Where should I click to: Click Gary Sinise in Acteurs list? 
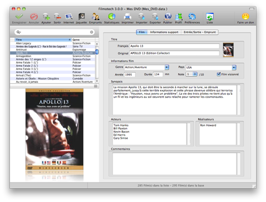click(x=121, y=138)
